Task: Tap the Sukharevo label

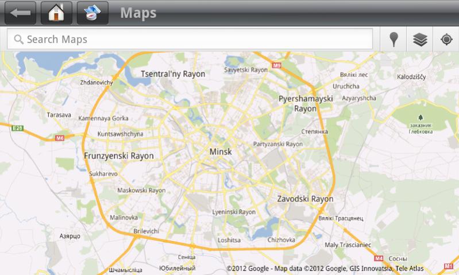Action: click(x=103, y=174)
